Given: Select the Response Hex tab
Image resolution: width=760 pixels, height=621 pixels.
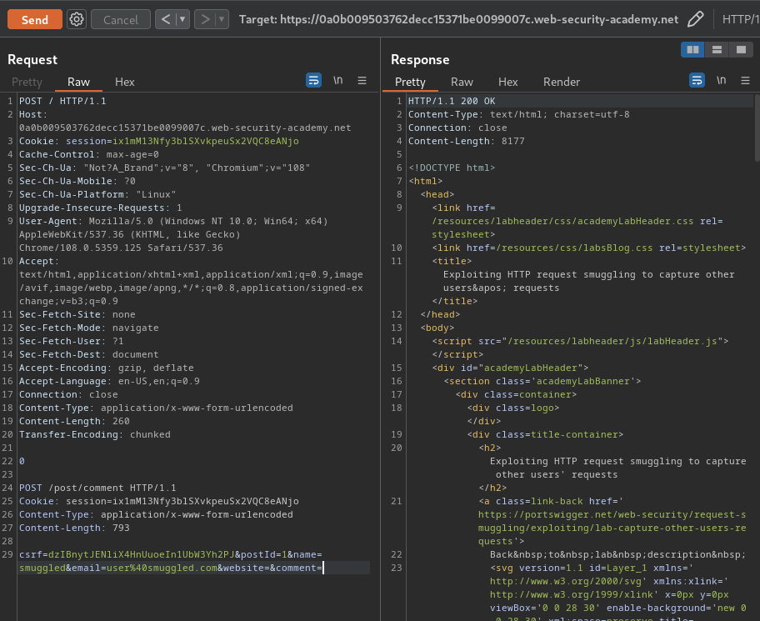Looking at the screenshot, I should [x=508, y=82].
